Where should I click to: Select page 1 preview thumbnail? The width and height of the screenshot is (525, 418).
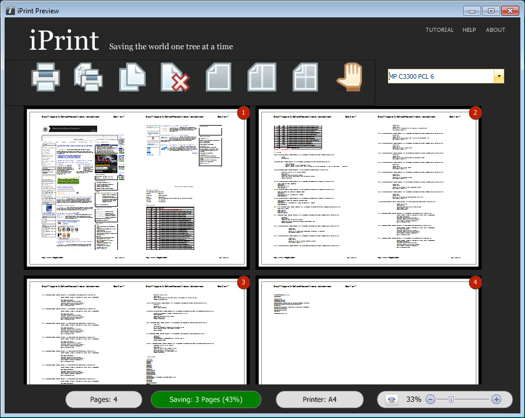click(x=136, y=188)
